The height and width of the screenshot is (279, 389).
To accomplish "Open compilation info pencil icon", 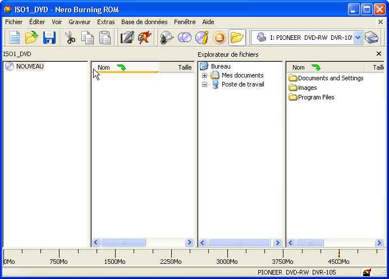I will click(127, 38).
